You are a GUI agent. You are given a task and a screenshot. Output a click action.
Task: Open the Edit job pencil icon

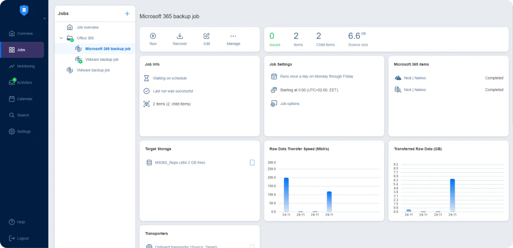(207, 36)
